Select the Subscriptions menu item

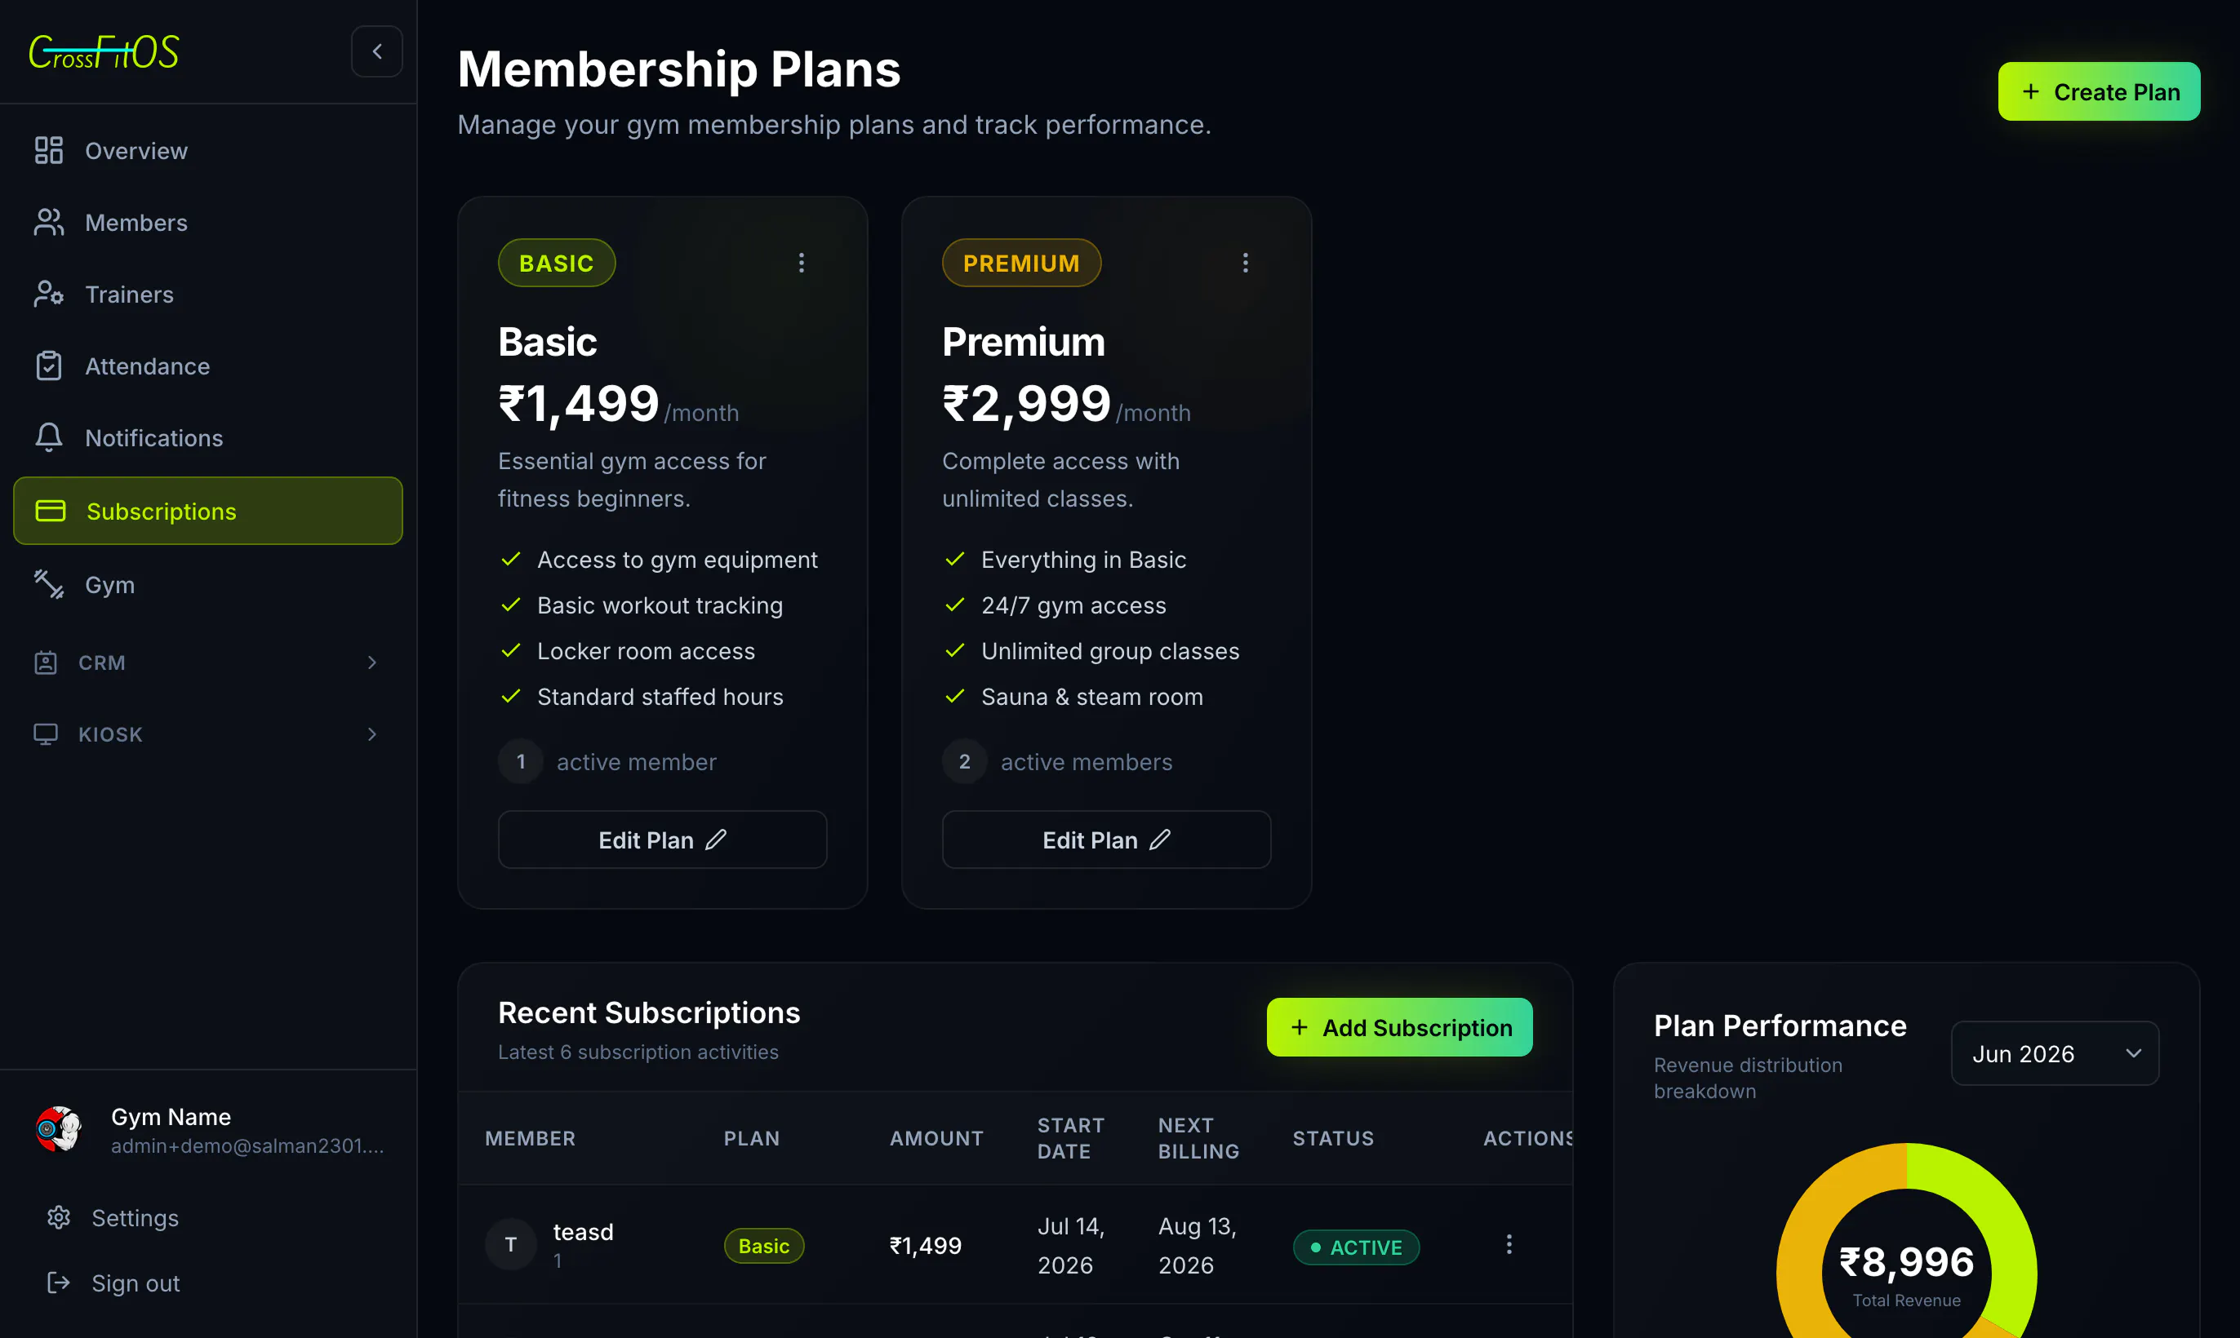pos(207,512)
